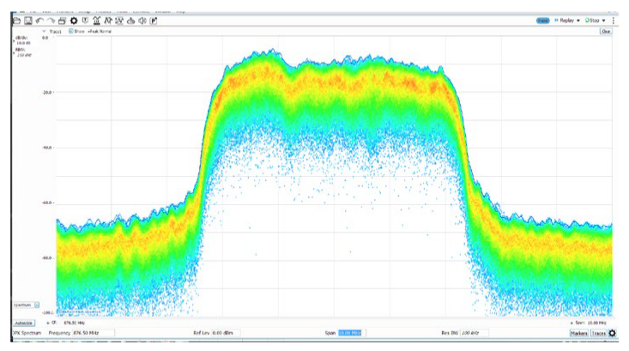Click the Print icon in toolbar
The width and height of the screenshot is (629, 351).
coord(62,21)
